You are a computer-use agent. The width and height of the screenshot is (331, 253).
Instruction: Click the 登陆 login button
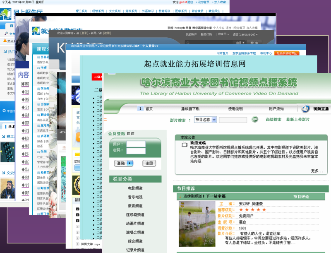[124, 163]
